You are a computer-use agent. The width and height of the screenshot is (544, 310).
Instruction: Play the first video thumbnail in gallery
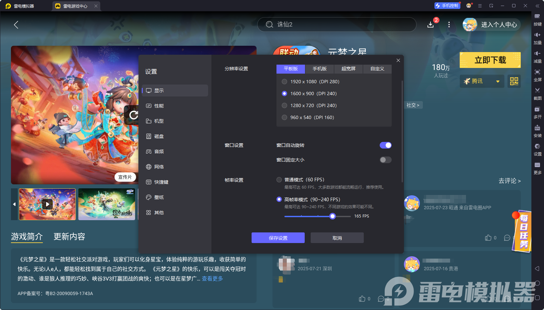coord(47,204)
